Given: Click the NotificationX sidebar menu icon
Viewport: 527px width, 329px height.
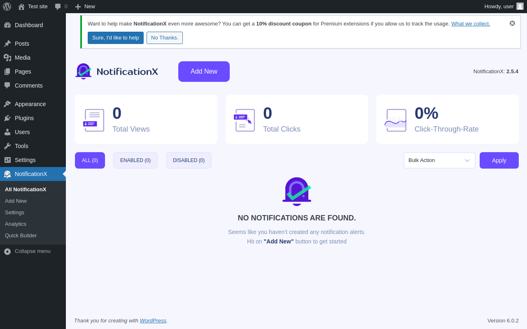Looking at the screenshot, I should (7, 174).
